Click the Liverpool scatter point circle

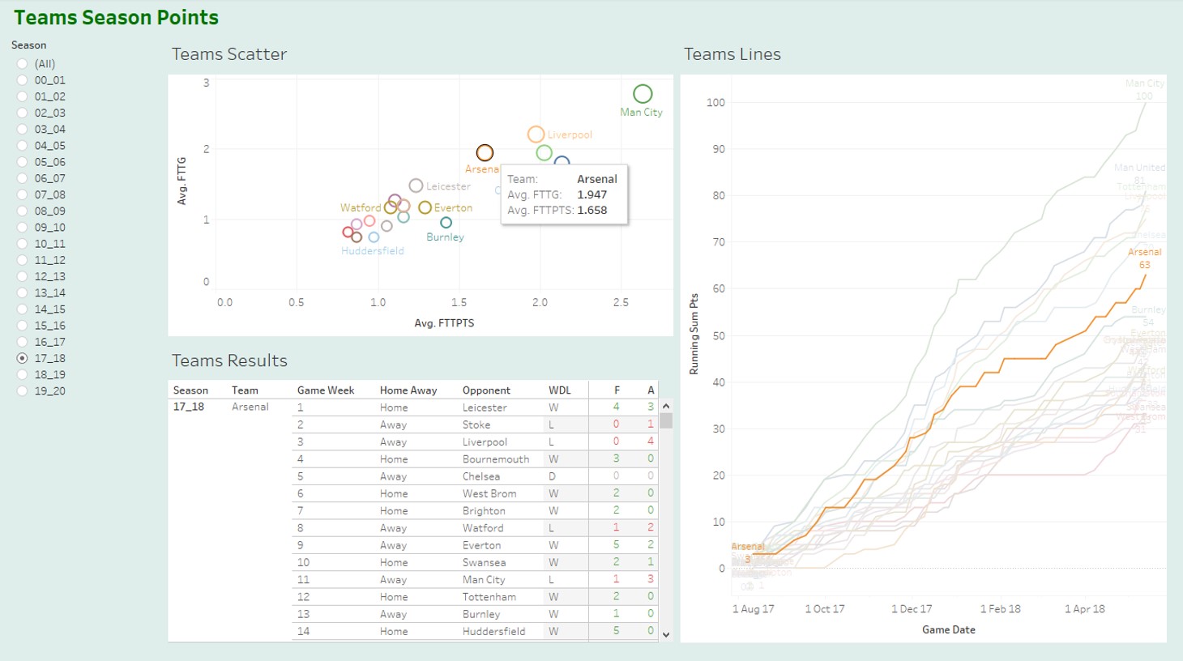pyautogui.click(x=536, y=134)
